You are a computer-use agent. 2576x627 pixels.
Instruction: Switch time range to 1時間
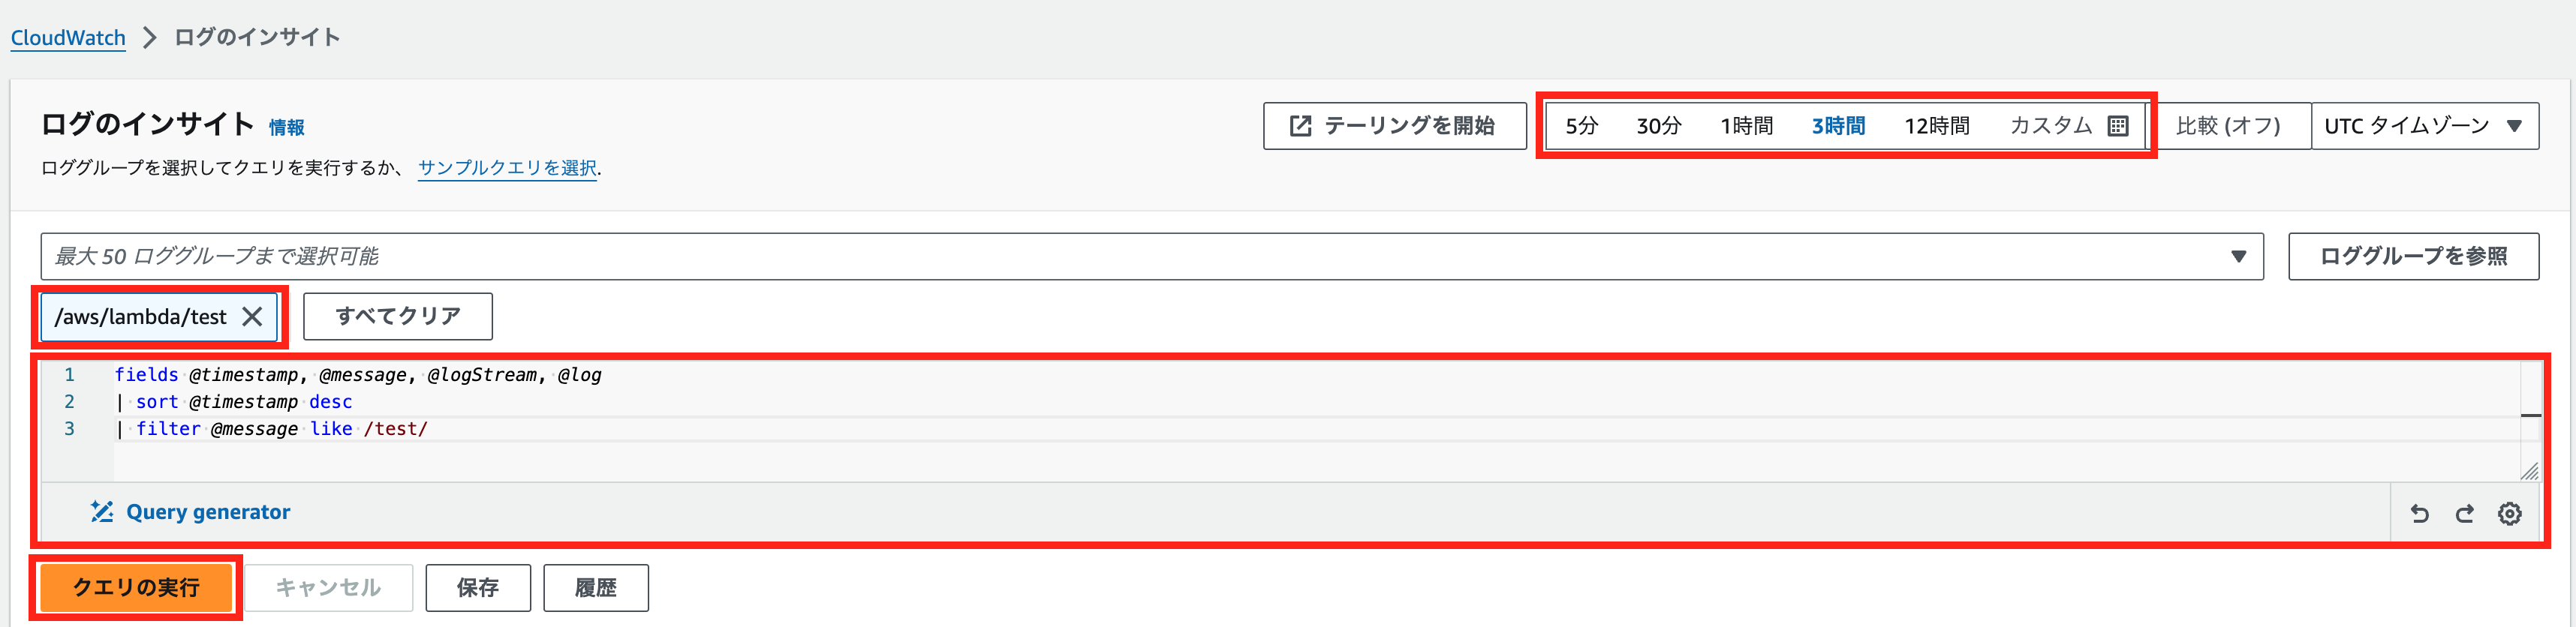click(x=1746, y=125)
